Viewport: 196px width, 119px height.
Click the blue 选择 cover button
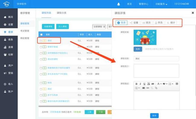[x=138, y=49]
